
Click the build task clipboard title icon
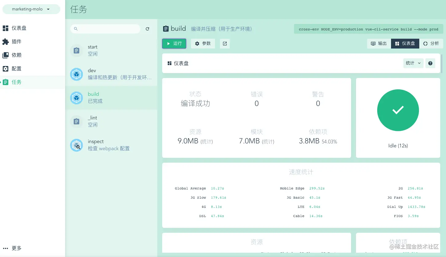click(166, 29)
